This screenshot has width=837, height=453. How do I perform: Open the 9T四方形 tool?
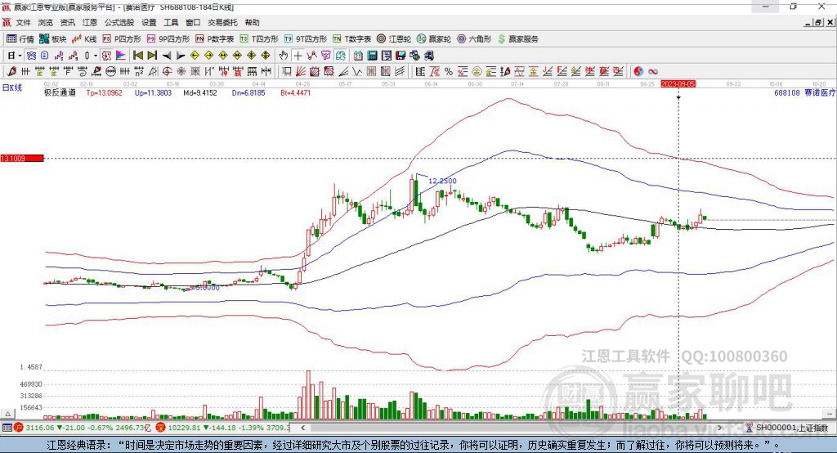tap(306, 39)
